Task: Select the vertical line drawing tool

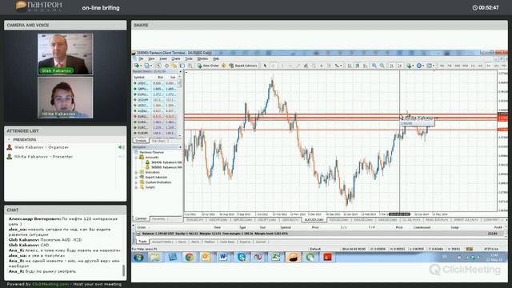Action: pos(282,66)
